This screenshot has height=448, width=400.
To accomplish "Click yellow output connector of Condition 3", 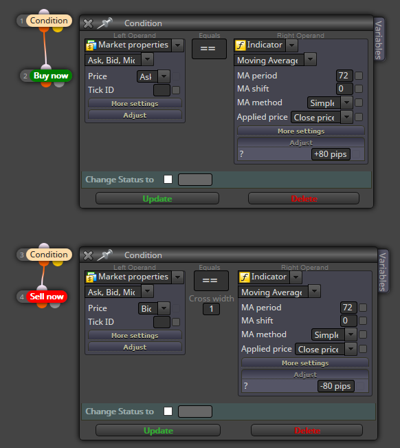I will pos(58,263).
